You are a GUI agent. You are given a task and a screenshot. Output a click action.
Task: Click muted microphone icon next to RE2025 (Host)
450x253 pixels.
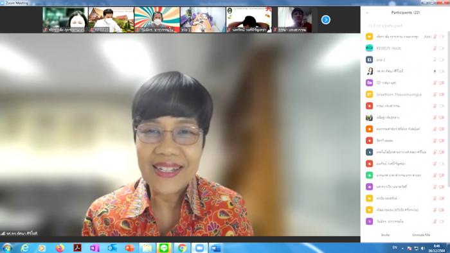[x=435, y=48]
